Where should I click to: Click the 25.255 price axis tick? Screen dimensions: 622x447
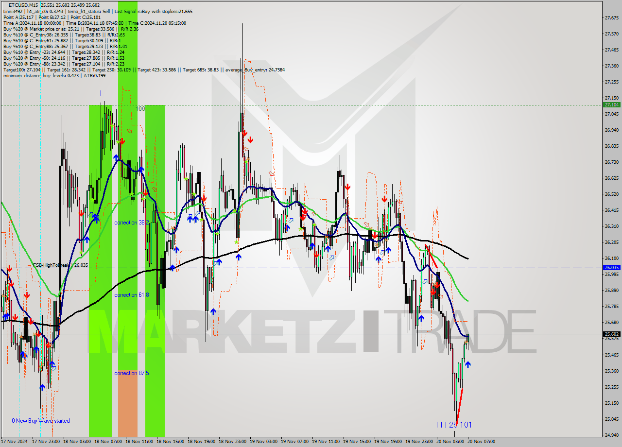tap(611, 387)
